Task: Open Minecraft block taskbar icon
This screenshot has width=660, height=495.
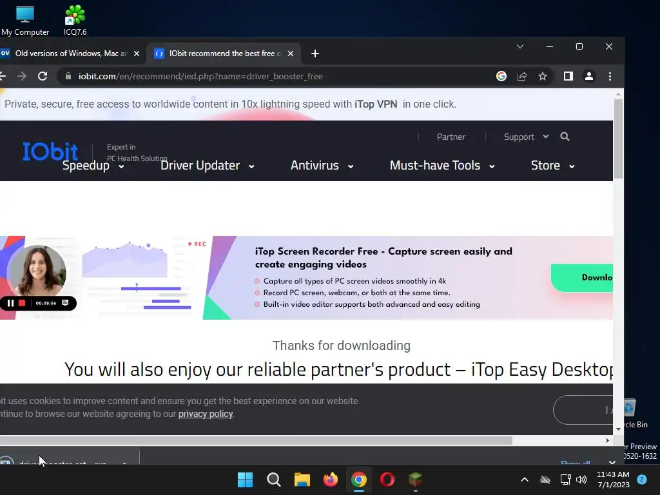Action: tap(416, 480)
